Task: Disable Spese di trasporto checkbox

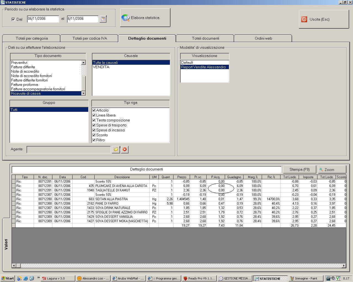Action: coord(94,125)
